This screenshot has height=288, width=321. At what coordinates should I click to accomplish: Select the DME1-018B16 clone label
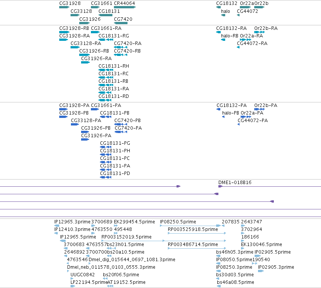coord(235,182)
